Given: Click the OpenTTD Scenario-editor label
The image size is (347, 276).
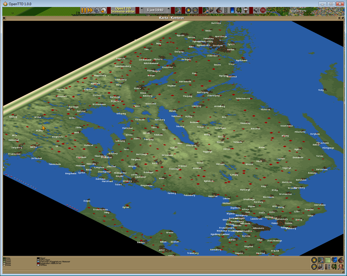Looking at the screenshot, I should pos(123,10).
